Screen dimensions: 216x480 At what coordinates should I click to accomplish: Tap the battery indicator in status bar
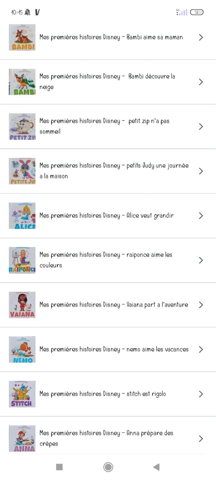click(x=197, y=12)
